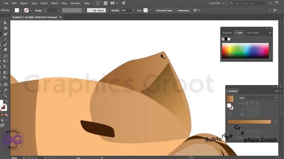284x159 pixels.
Task: Select the Selection arrow tool
Action: coord(5,23)
